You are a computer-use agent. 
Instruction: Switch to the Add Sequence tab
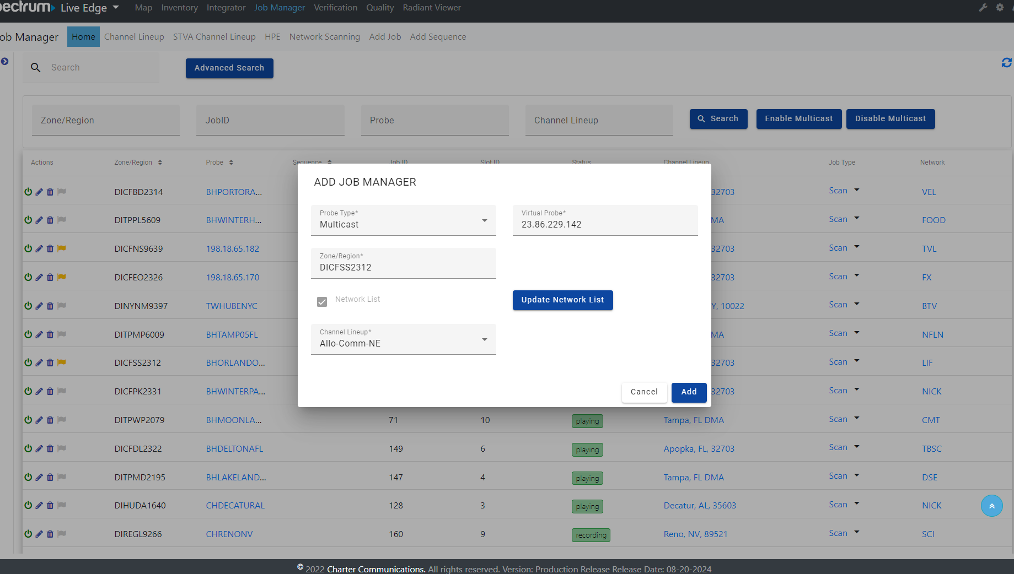pos(438,37)
